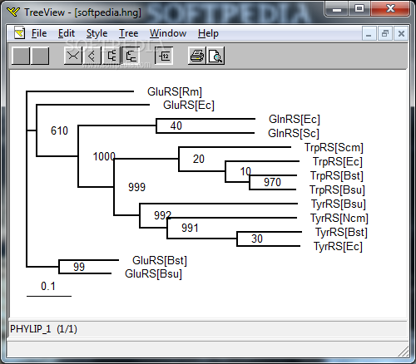Click the TrpRS[Bsu] leaf label
This screenshot has width=416, height=364.
click(337, 190)
